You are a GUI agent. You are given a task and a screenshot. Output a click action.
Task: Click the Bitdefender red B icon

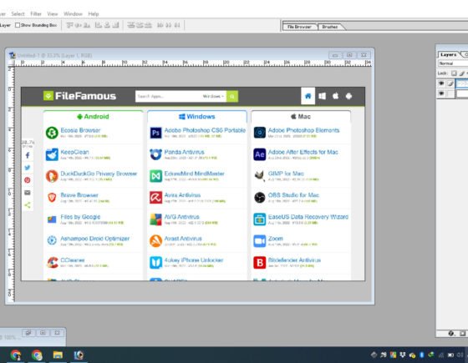(259, 263)
